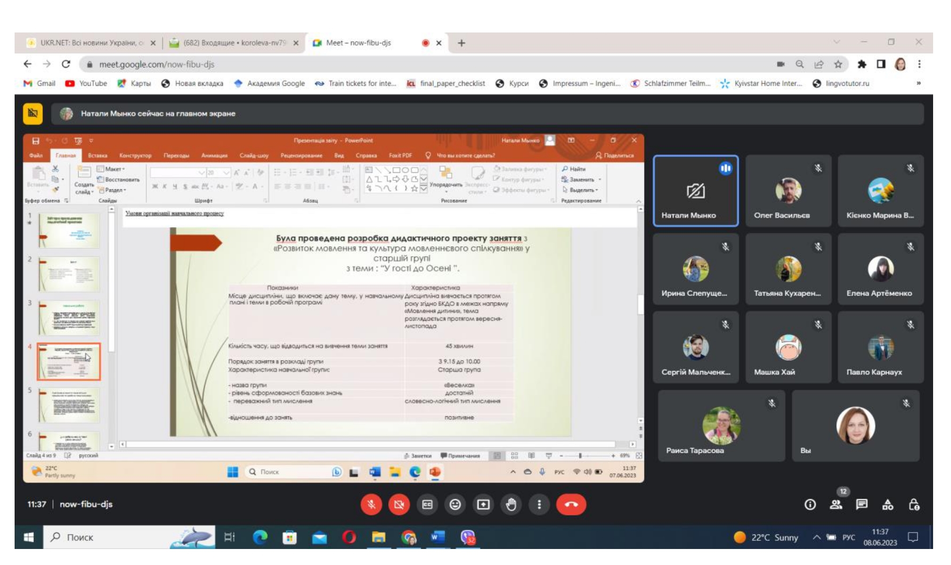Image resolution: width=951 pixels, height=565 pixels.
Task: Open host controls lock icon
Action: [x=914, y=505]
